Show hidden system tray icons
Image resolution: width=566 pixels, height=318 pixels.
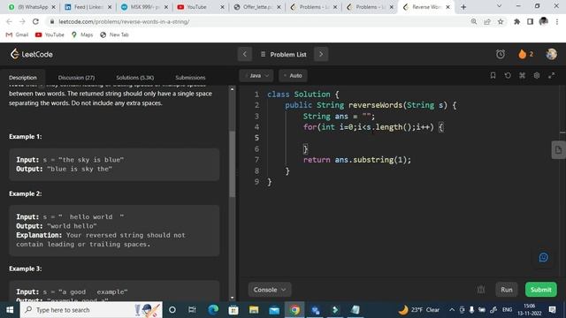pyautogui.click(x=452, y=310)
